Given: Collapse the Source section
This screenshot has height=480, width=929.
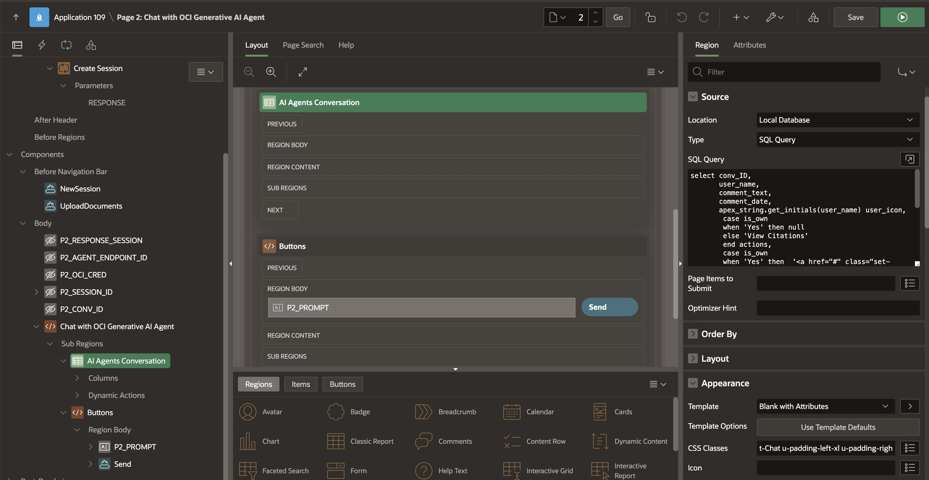Looking at the screenshot, I should click(692, 97).
